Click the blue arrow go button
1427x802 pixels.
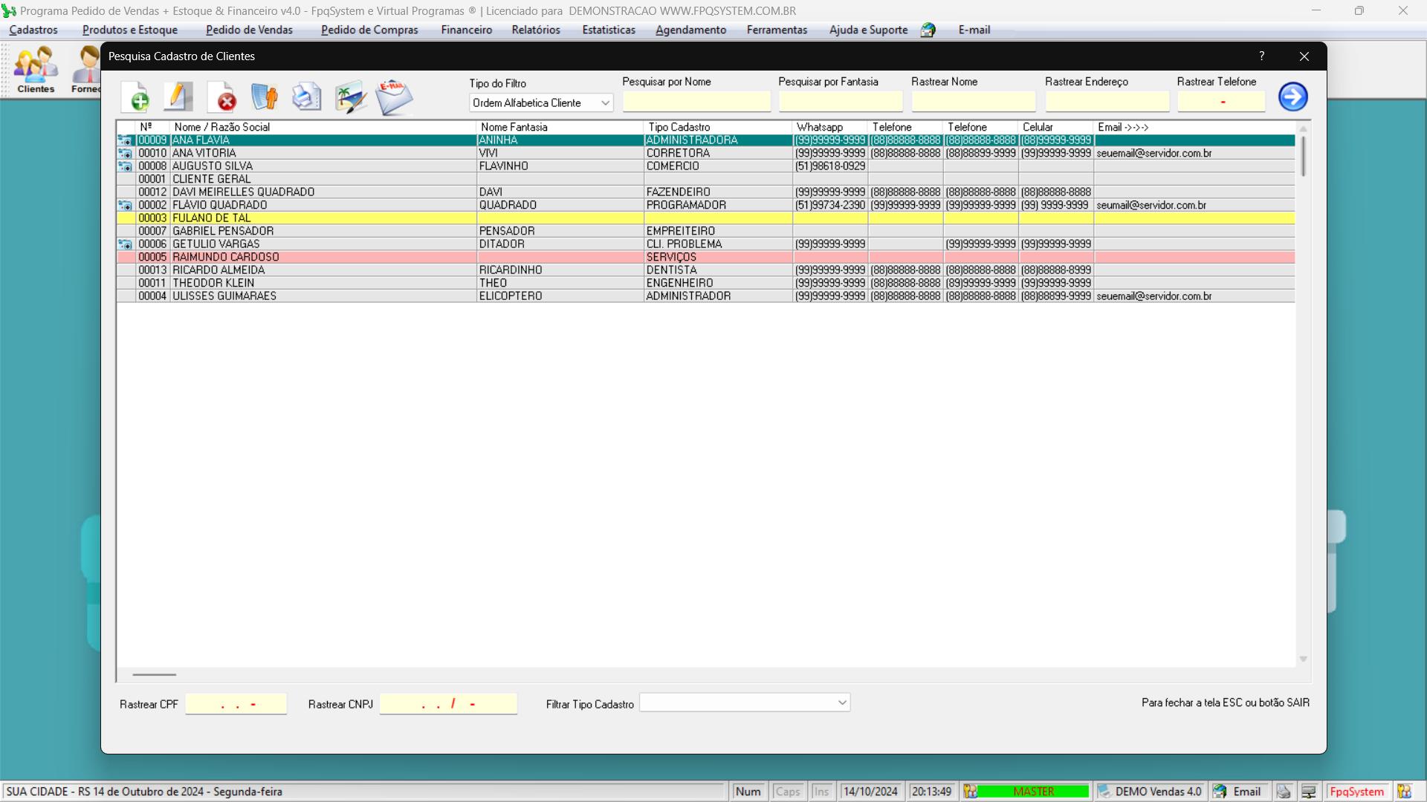point(1293,97)
